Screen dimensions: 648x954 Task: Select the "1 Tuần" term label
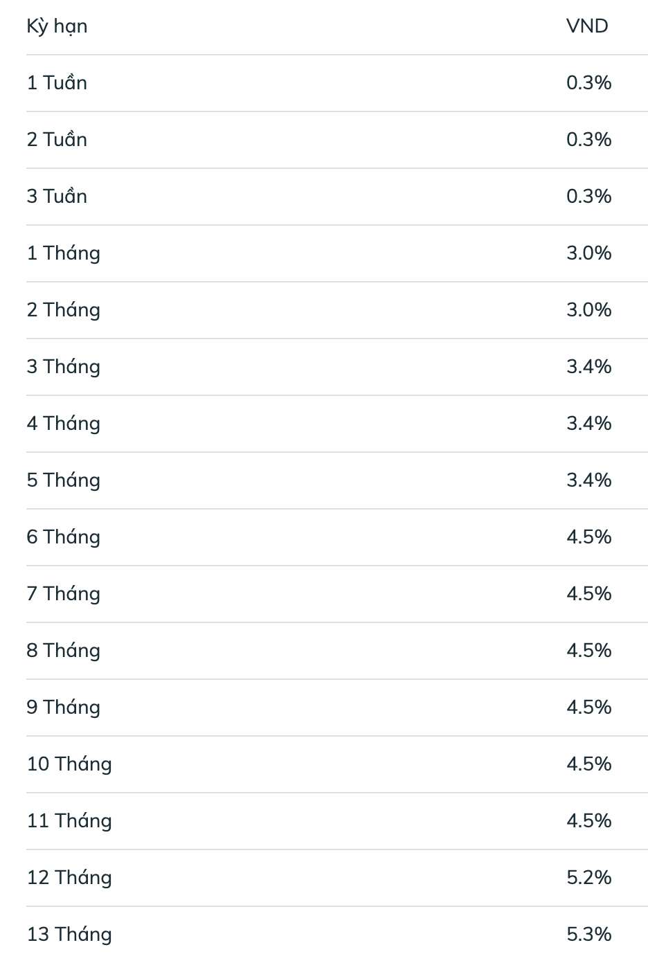pos(57,83)
